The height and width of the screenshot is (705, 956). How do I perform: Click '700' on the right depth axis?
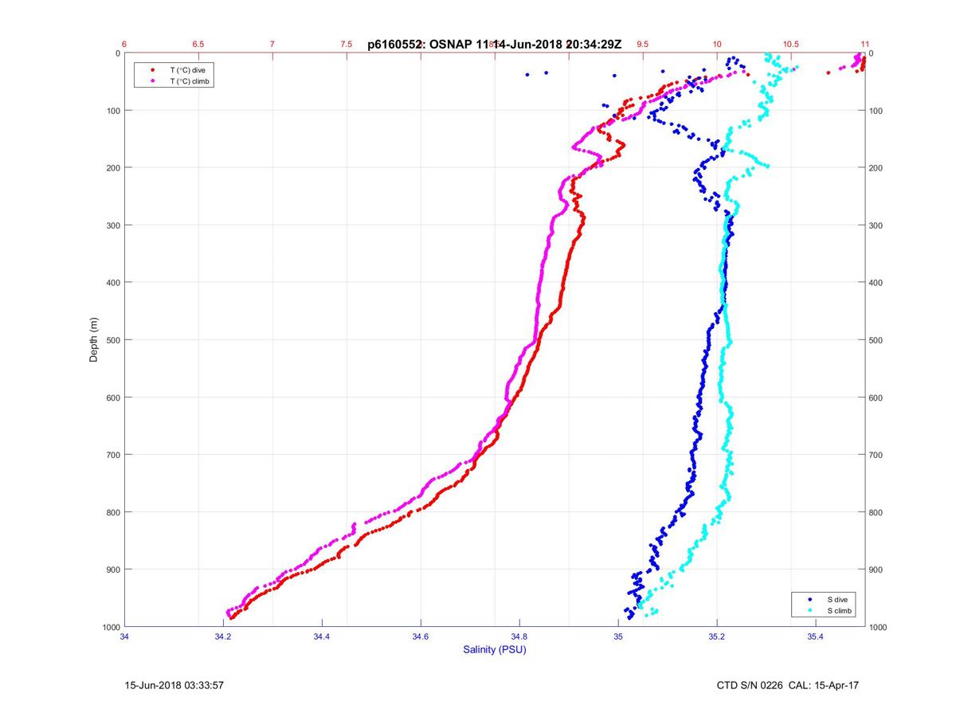[x=876, y=455]
